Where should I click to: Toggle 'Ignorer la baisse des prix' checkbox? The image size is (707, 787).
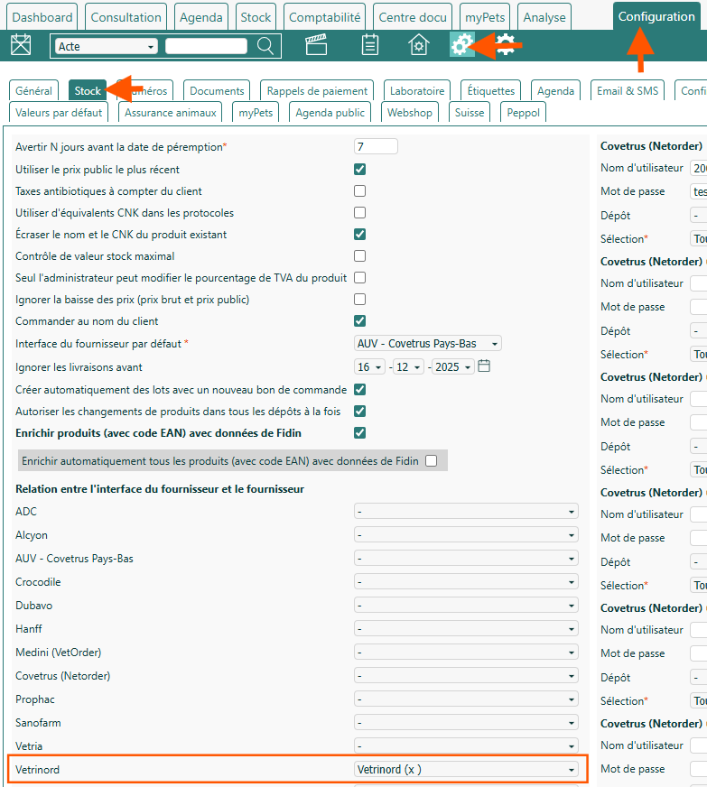tap(359, 299)
